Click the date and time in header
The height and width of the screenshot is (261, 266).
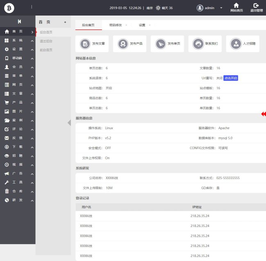tap(125, 8)
